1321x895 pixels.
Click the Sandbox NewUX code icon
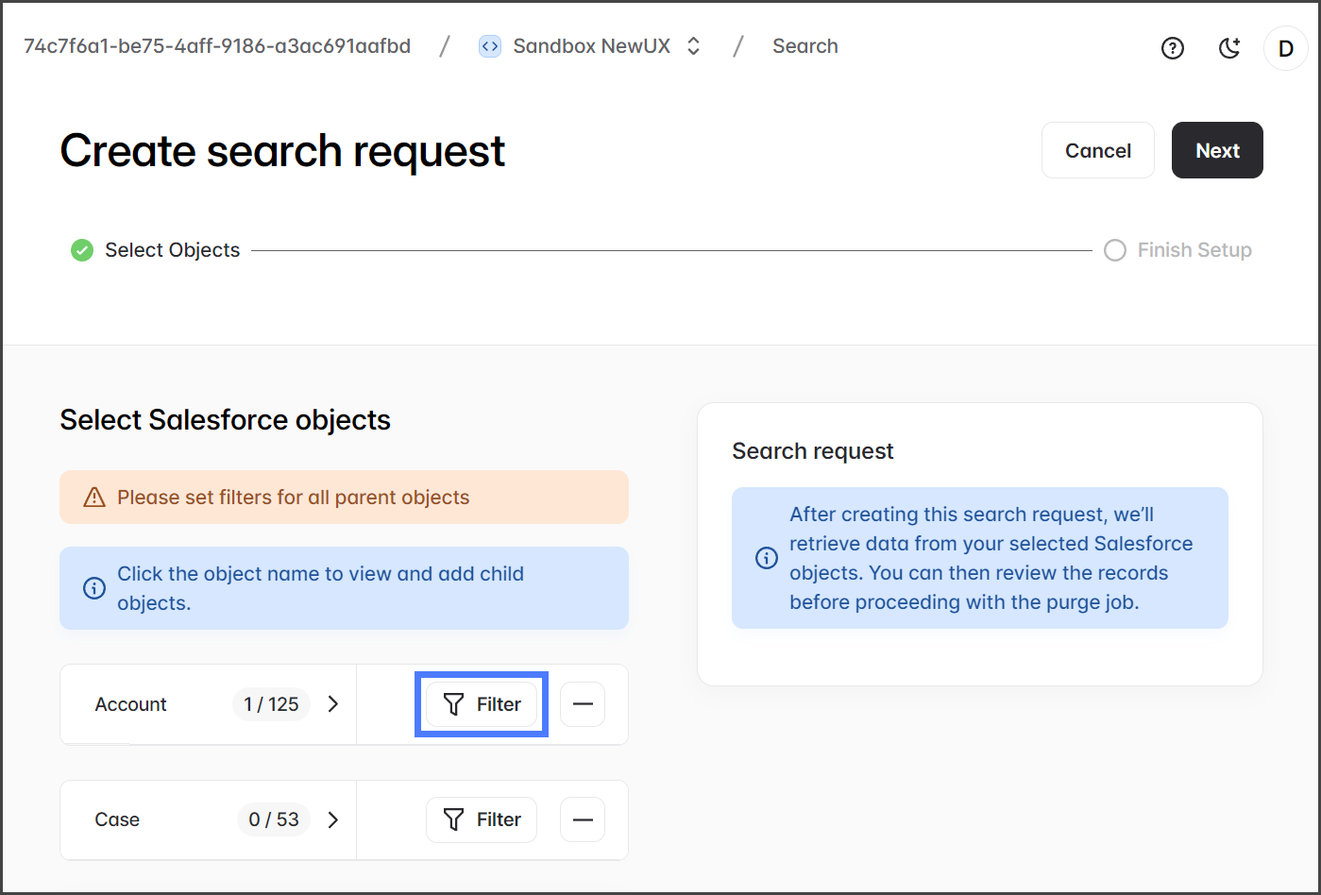[490, 46]
